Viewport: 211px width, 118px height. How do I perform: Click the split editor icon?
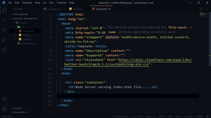point(200,9)
